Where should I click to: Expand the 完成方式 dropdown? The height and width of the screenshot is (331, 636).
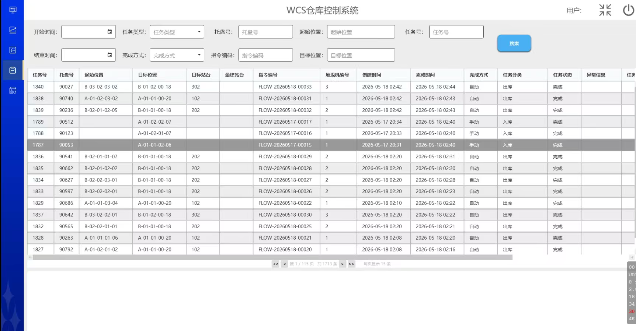click(177, 55)
